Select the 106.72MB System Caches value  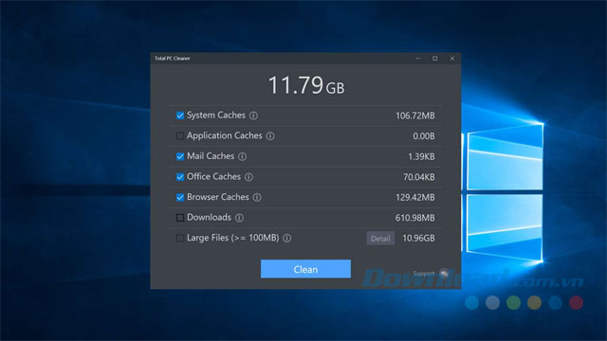(x=415, y=116)
